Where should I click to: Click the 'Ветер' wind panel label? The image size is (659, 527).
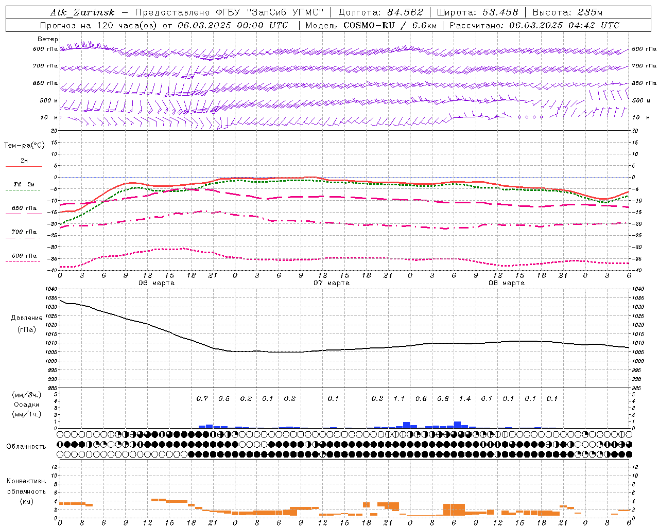[48, 39]
